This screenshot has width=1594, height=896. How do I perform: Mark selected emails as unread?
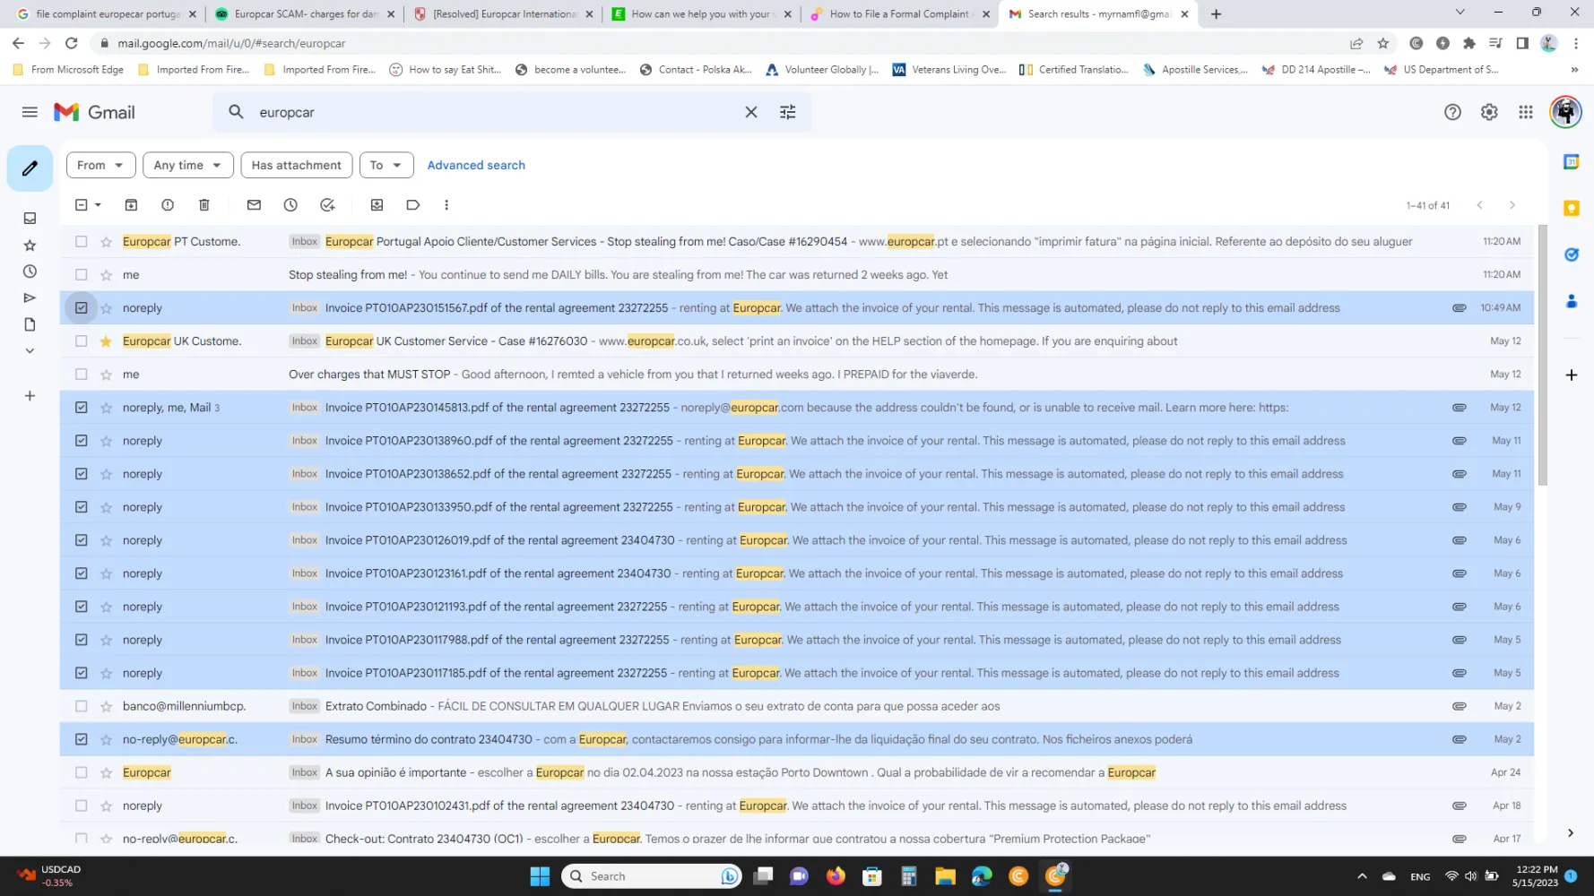click(x=254, y=205)
